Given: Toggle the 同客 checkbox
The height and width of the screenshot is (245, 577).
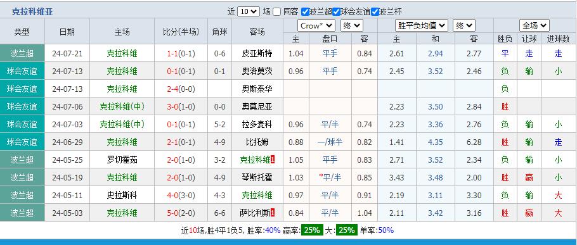Looking at the screenshot, I should click(x=276, y=12).
